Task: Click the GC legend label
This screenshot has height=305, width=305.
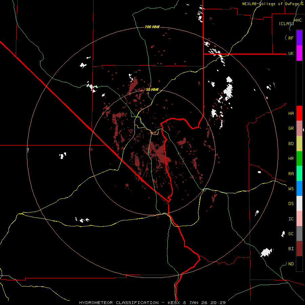Action: 291,234
